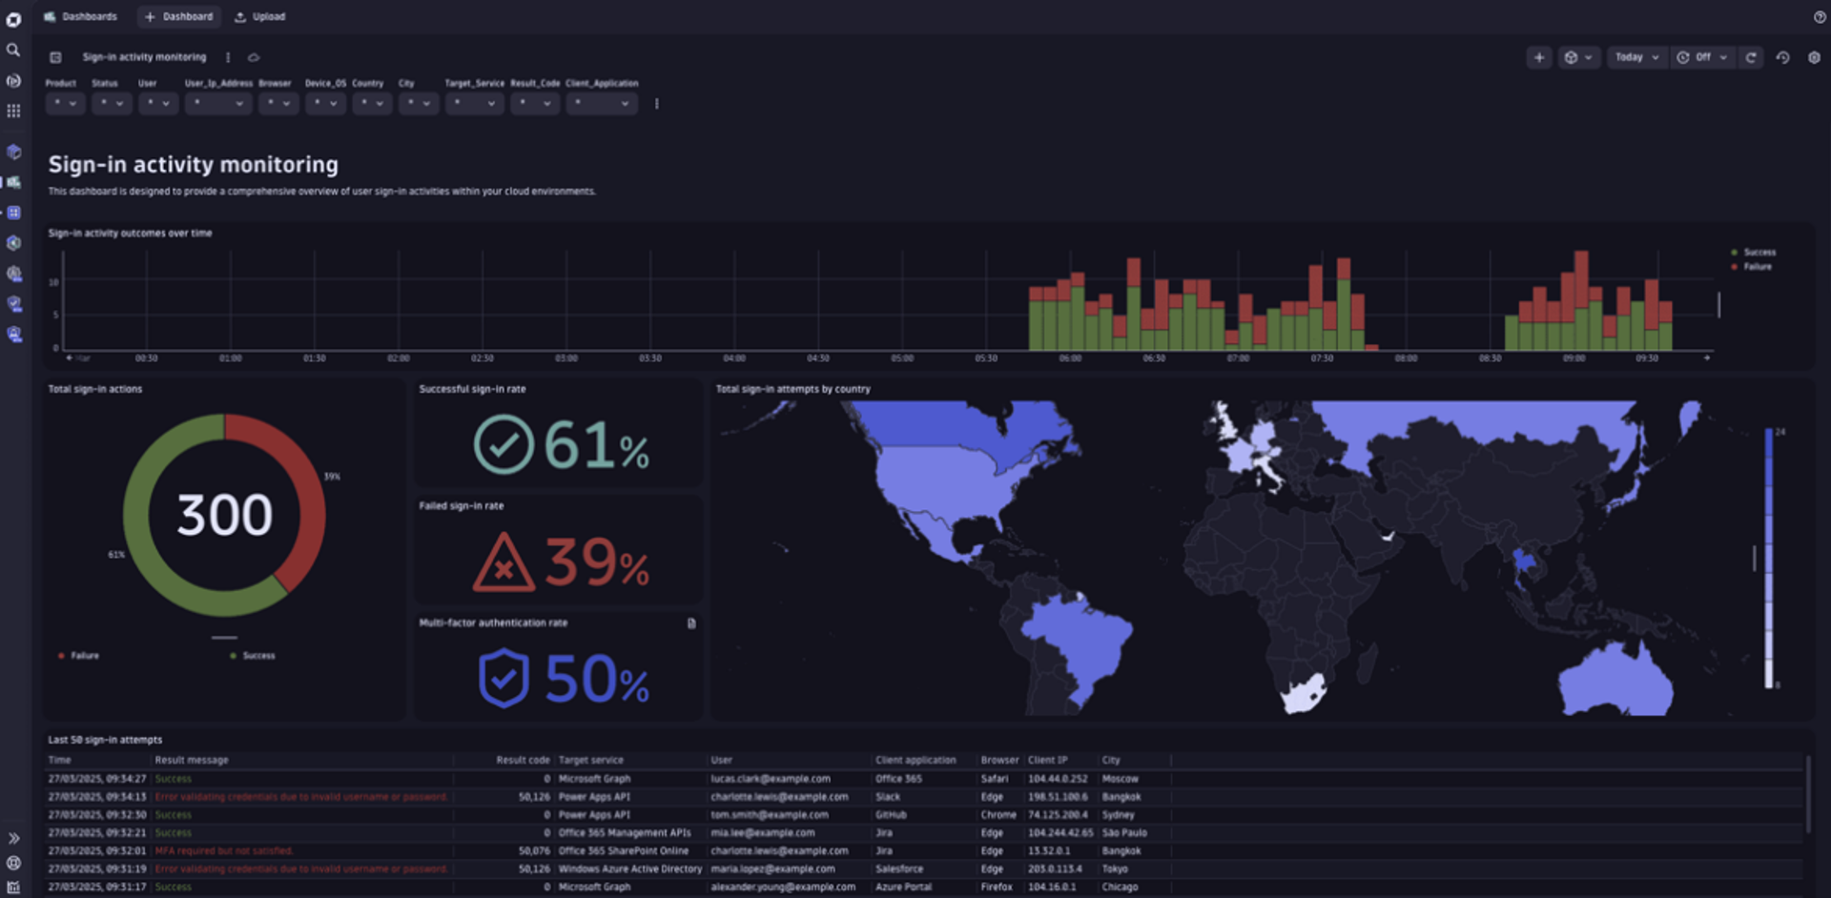Open dashboard settings gear icon
The height and width of the screenshot is (898, 1831).
[x=1813, y=58]
